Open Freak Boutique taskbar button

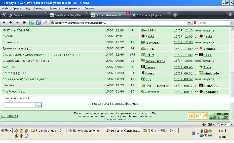(x=49, y=131)
